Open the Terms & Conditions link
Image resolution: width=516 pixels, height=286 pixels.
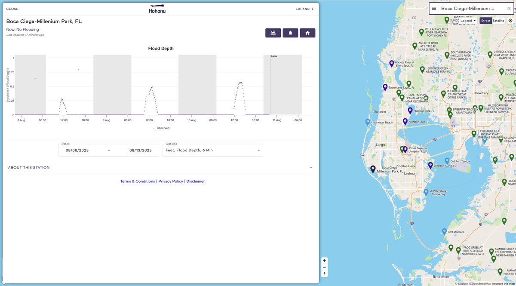[138, 181]
